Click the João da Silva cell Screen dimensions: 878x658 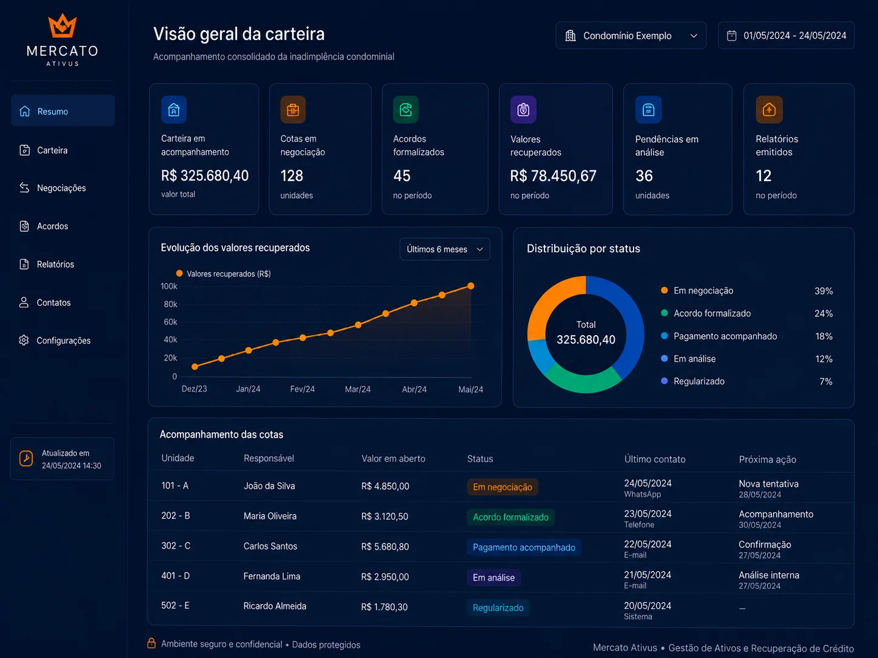coord(269,486)
